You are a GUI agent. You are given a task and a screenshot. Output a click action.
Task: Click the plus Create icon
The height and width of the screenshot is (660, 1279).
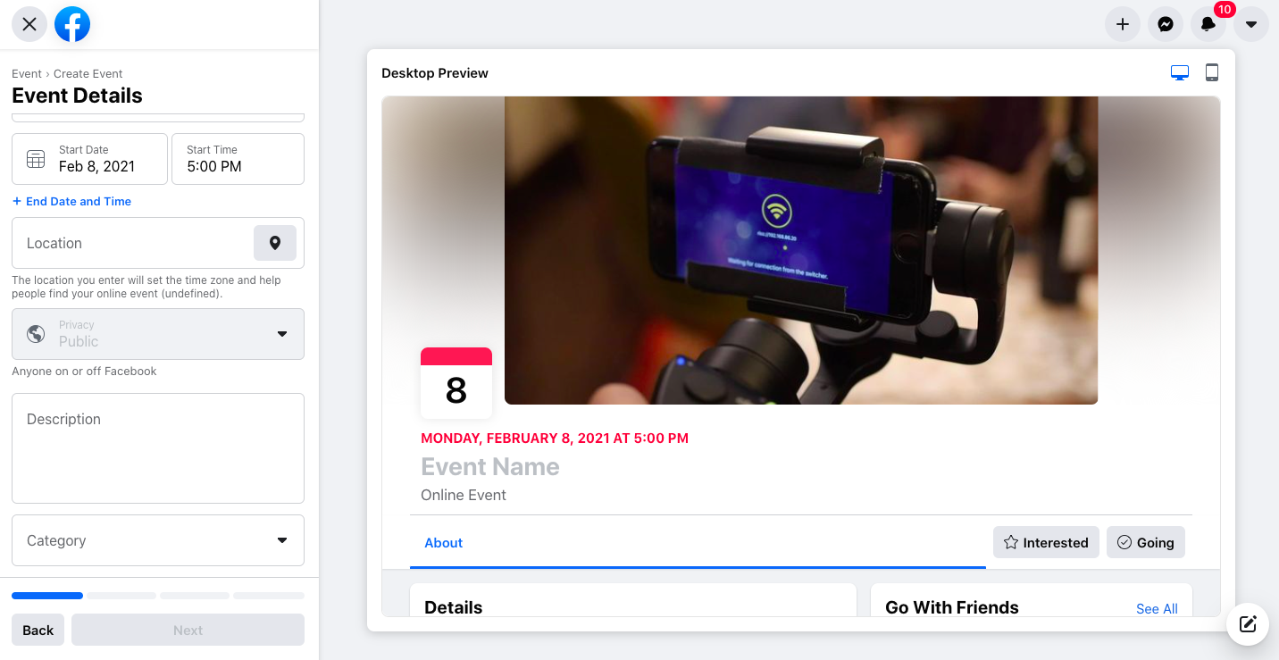[x=1123, y=24]
